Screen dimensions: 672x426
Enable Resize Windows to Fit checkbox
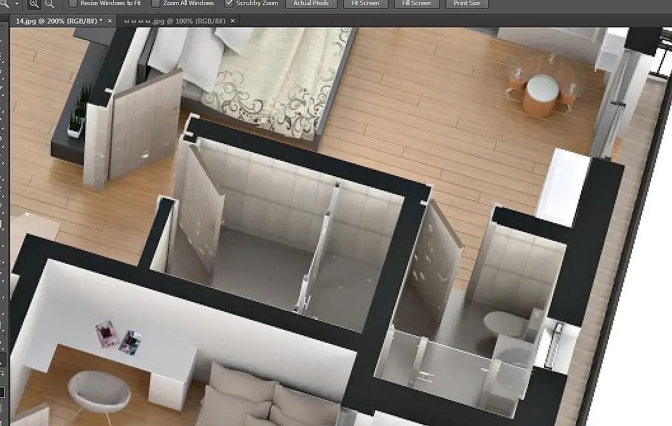click(73, 3)
